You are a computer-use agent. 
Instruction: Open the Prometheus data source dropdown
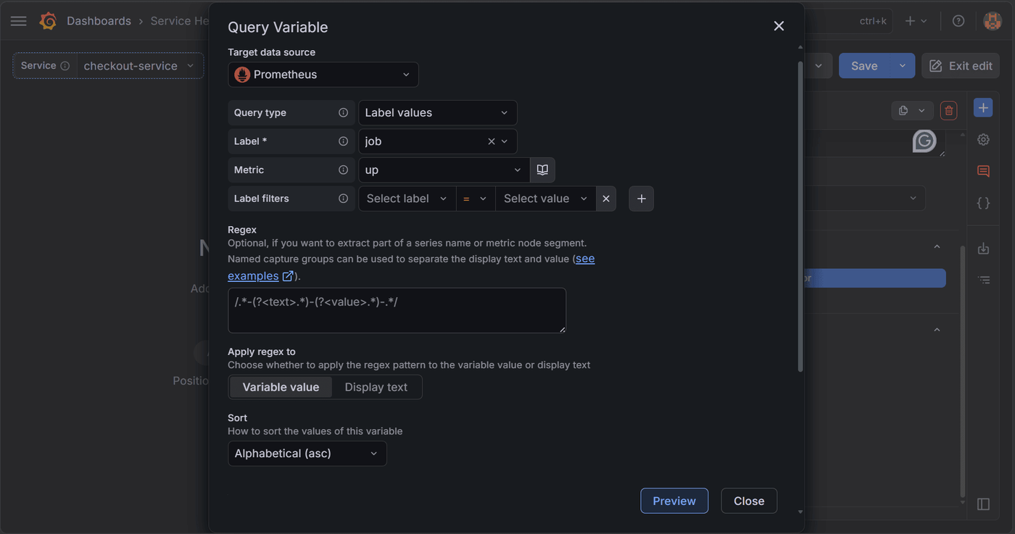click(x=323, y=75)
